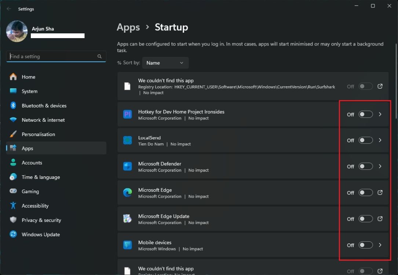The width and height of the screenshot is (398, 275).
Task: Select the Accounts icon in sidebar
Action: pos(13,162)
